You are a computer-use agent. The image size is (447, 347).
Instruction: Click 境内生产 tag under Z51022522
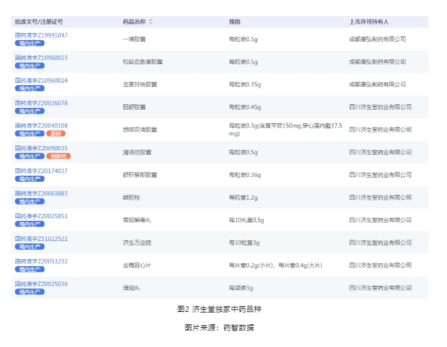click(30, 247)
